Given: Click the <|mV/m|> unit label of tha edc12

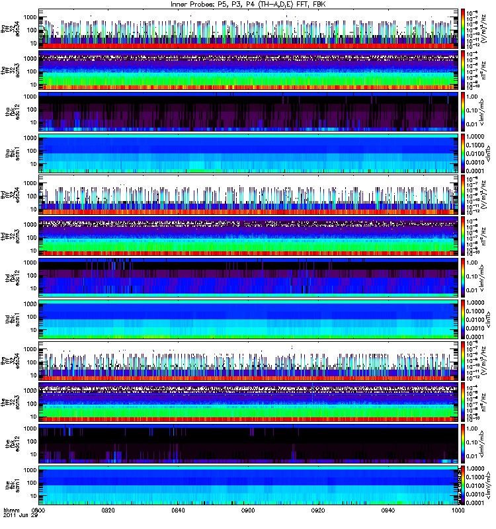Looking at the screenshot, I should coord(481,112).
